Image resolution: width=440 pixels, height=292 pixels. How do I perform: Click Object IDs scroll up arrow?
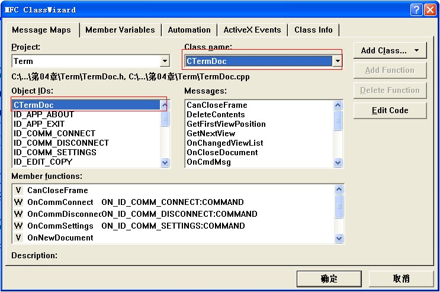pos(165,105)
